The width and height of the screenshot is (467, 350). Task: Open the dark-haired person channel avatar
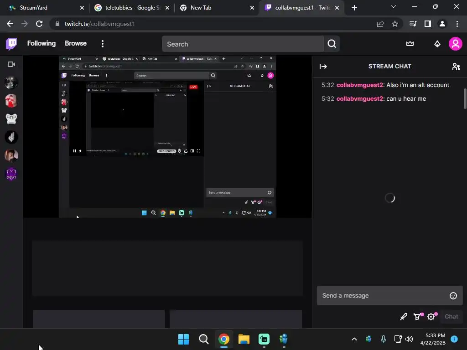click(x=11, y=155)
